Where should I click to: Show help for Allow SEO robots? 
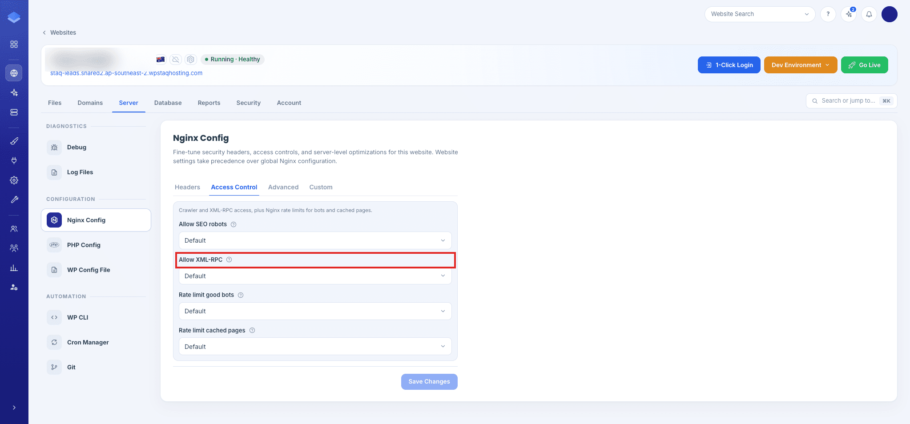[234, 224]
